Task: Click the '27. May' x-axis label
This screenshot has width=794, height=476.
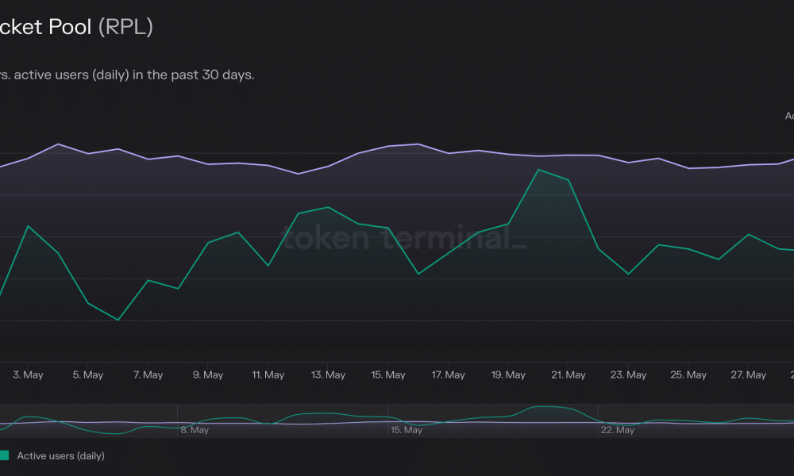Action: 748,374
